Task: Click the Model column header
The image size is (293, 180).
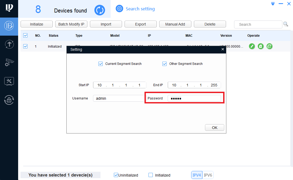Action: (115, 35)
